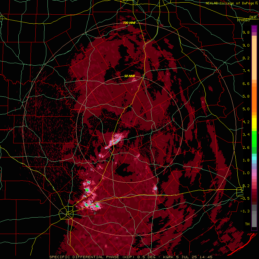Click the 2.6 scale value
Screen dimensions: 259x259
click(x=246, y=147)
